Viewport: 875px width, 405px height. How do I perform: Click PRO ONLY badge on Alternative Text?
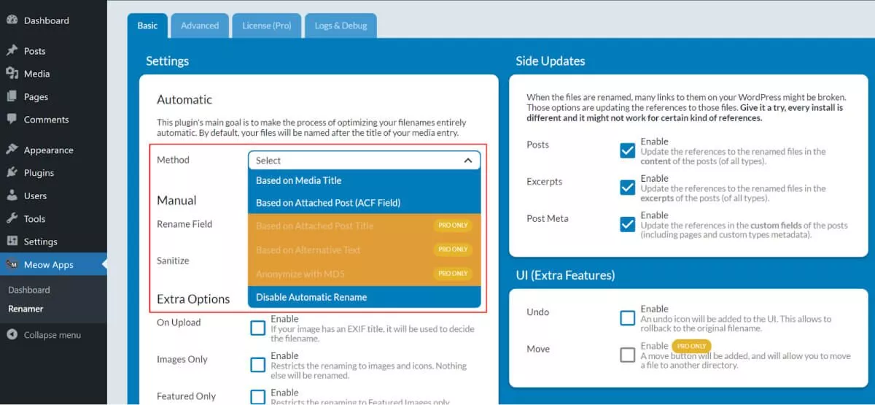pyautogui.click(x=453, y=250)
